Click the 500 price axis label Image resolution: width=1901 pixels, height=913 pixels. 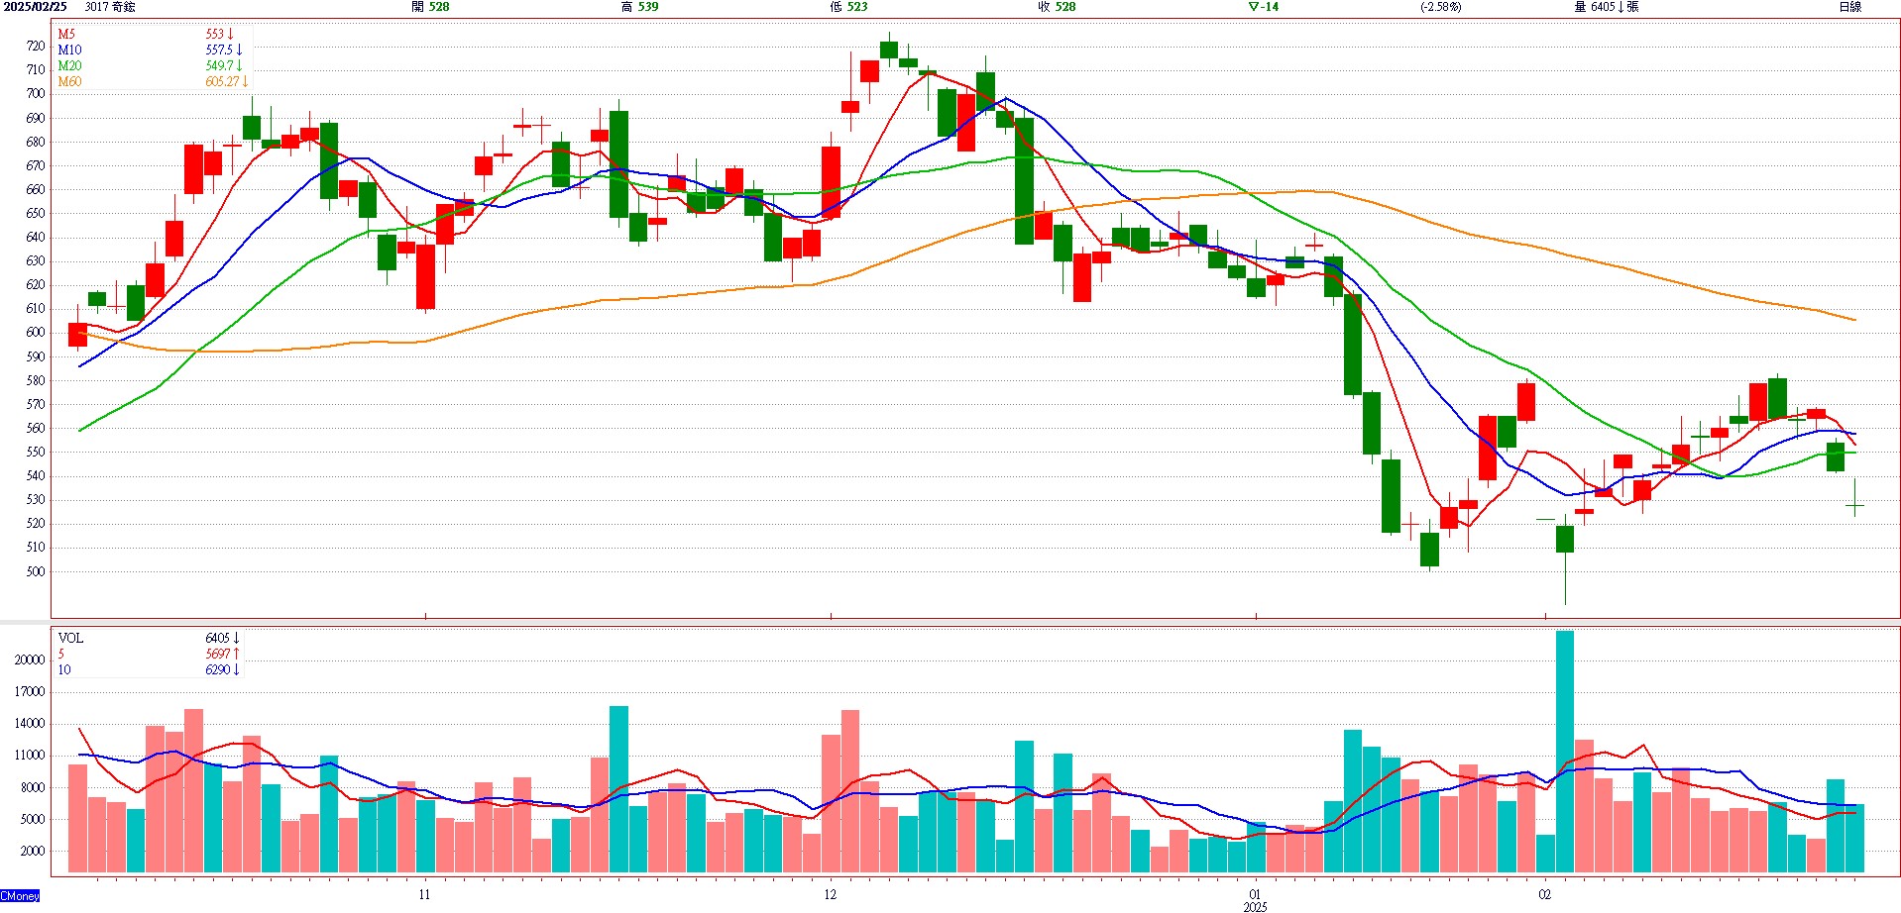point(36,571)
